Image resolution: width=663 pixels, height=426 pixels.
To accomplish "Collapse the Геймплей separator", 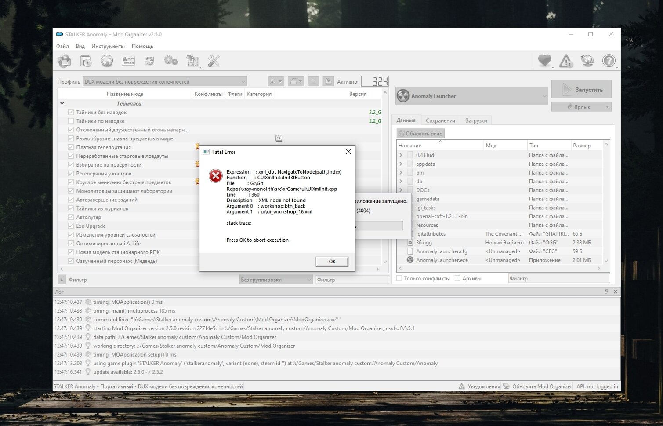I will [62, 103].
